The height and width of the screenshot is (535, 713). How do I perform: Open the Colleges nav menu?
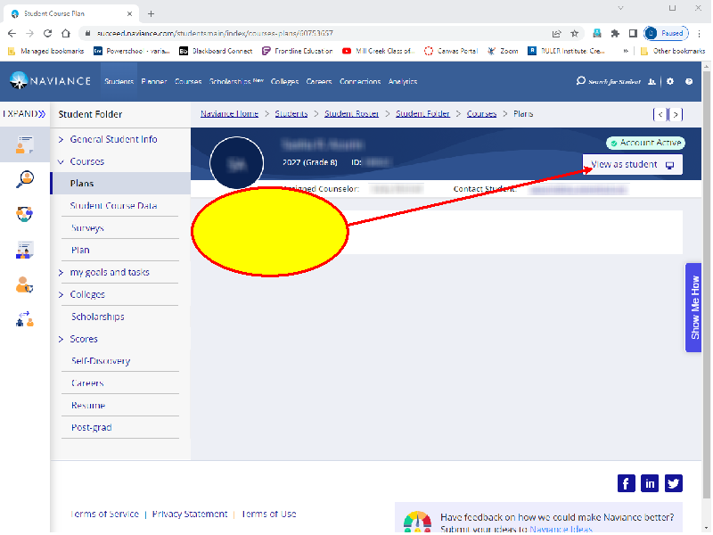tap(284, 81)
